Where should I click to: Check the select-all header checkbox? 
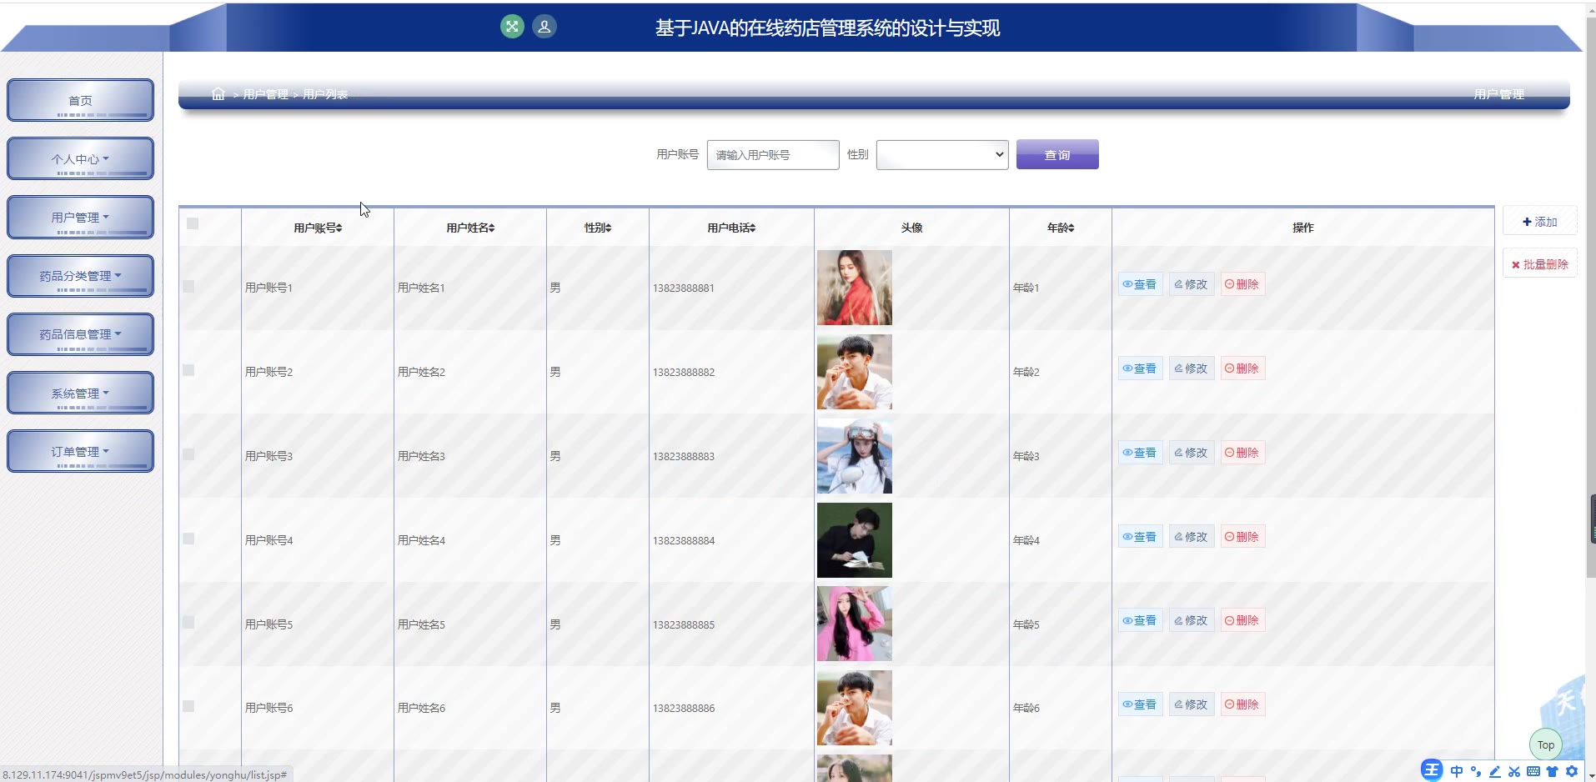[x=193, y=223]
